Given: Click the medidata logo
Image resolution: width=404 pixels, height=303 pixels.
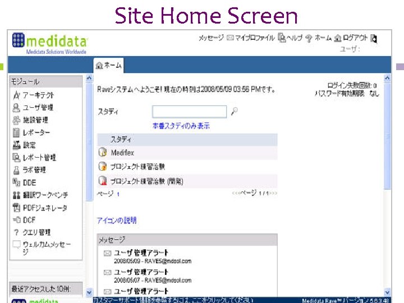Looking at the screenshot, I should pyautogui.click(x=50, y=43).
